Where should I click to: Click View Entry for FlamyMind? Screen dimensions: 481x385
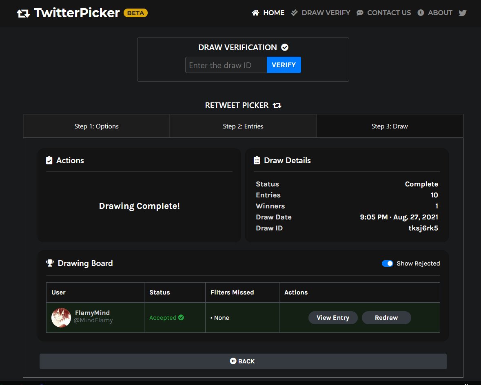click(x=333, y=318)
